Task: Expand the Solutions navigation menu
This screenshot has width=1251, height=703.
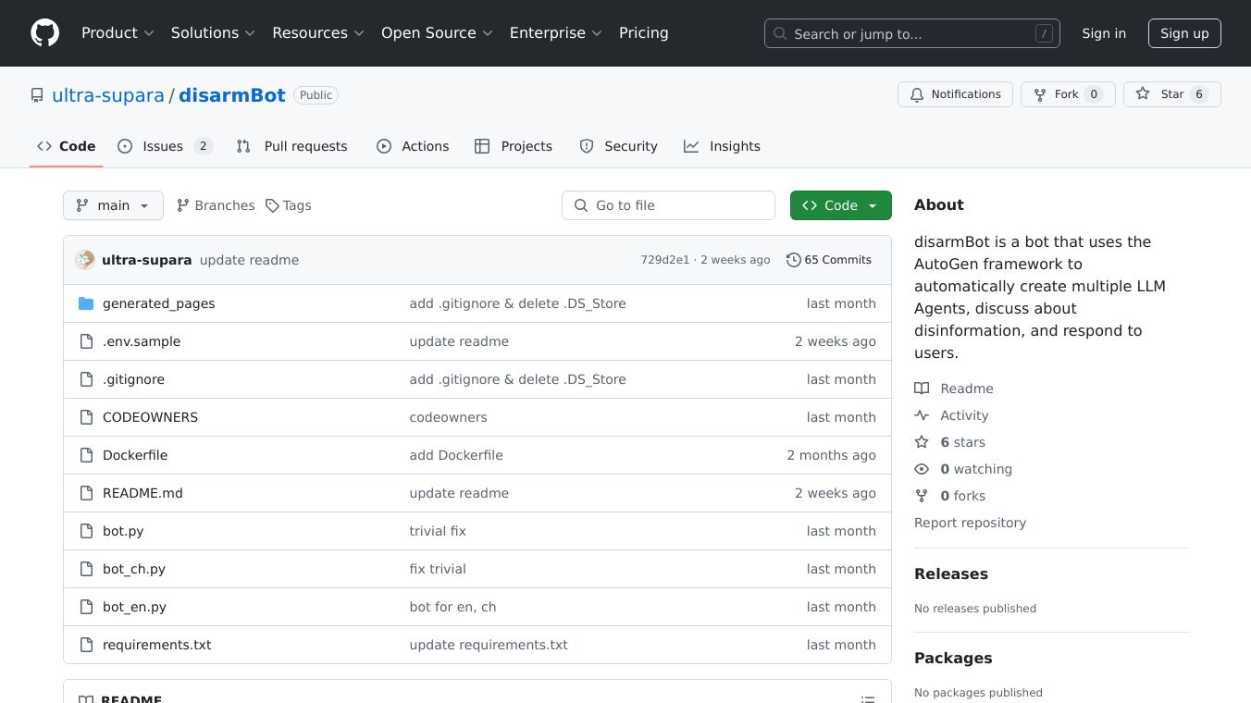Action: click(x=212, y=33)
